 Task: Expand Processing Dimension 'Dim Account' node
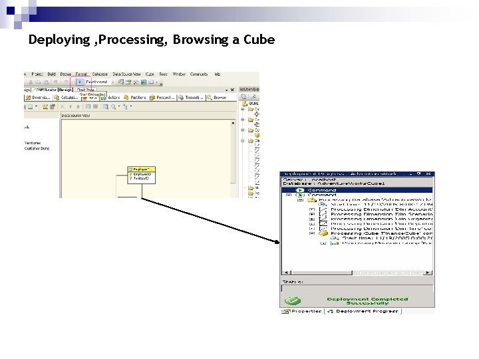(x=311, y=209)
